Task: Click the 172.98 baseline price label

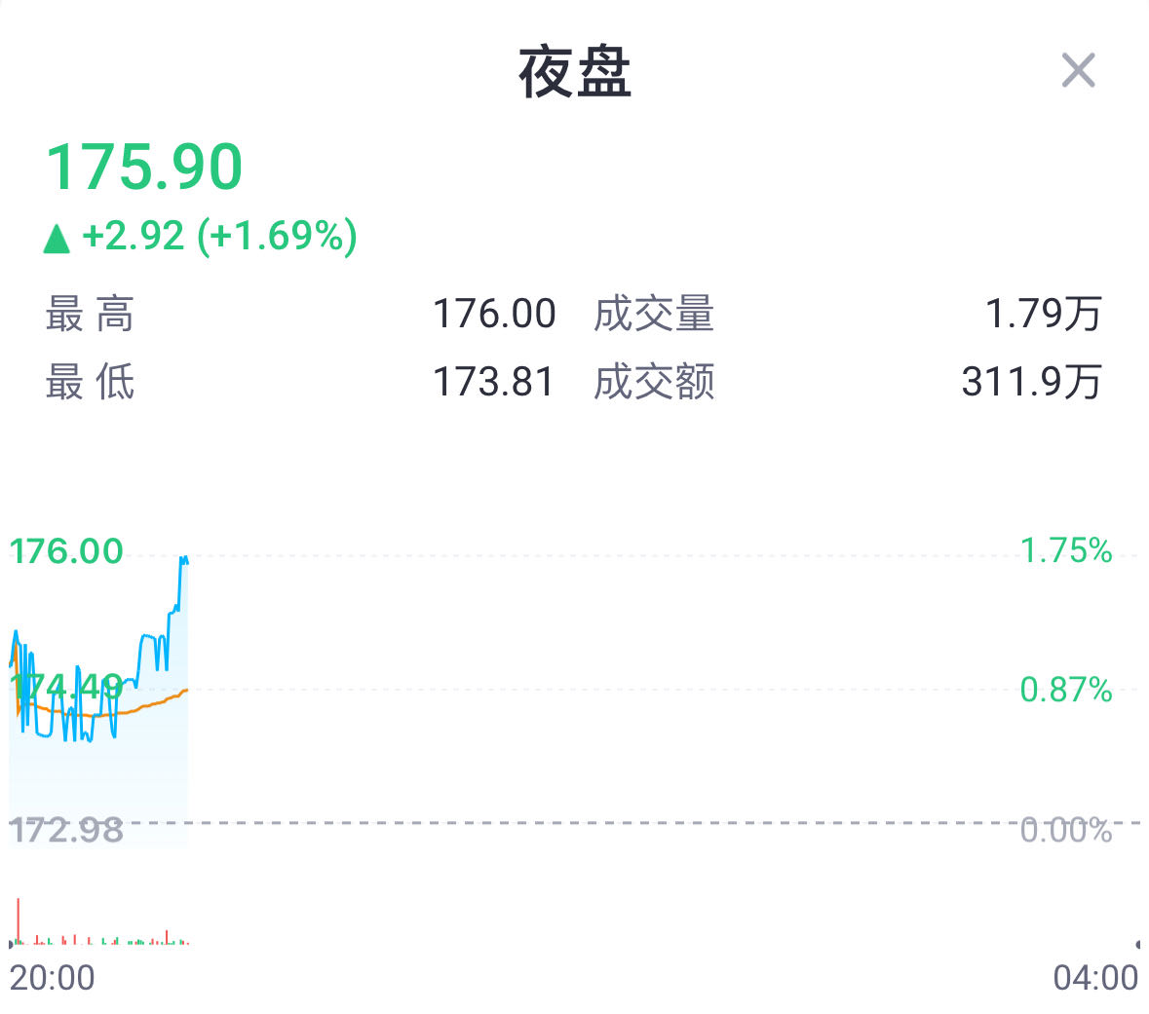Action: click(66, 830)
